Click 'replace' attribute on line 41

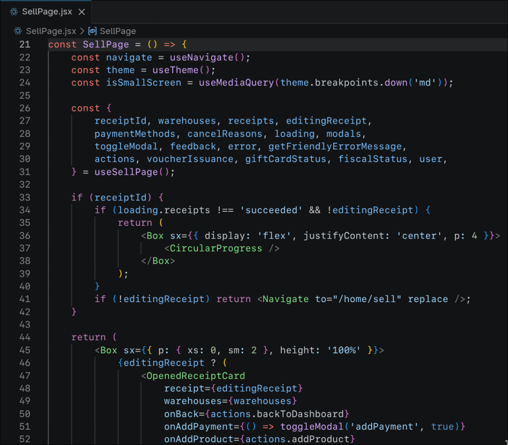[x=428, y=299]
